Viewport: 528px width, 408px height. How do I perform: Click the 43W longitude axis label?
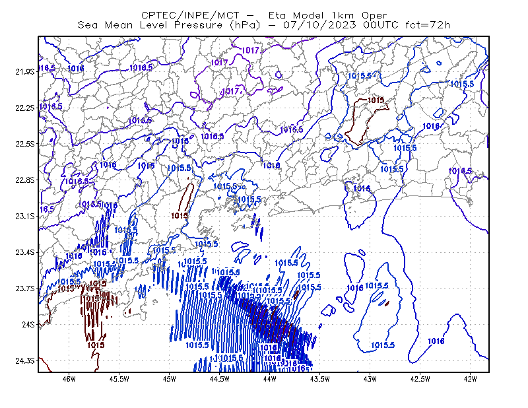click(370, 379)
